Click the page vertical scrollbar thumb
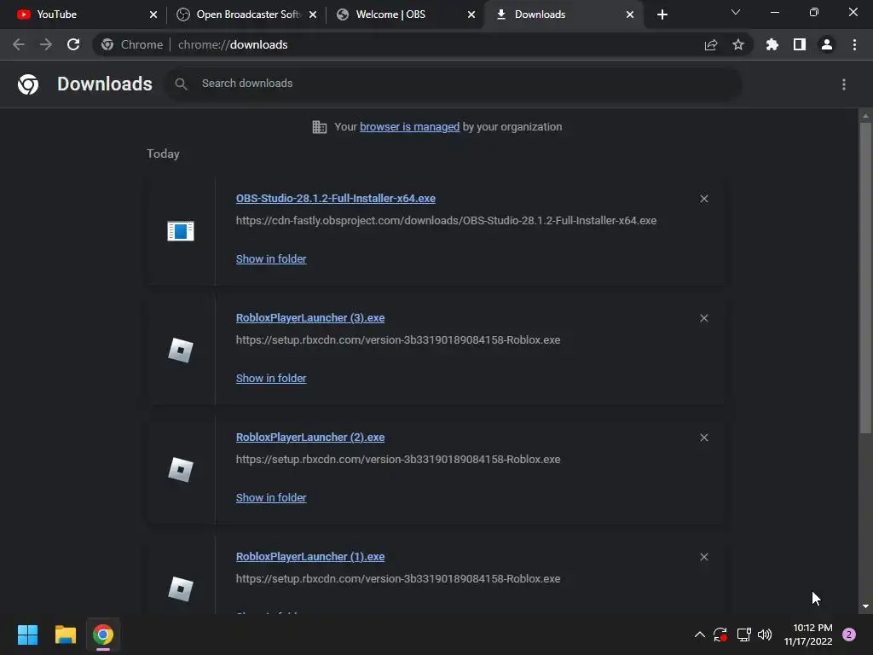 tap(865, 277)
